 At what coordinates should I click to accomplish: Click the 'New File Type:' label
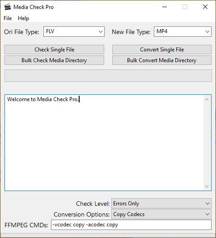(131, 32)
